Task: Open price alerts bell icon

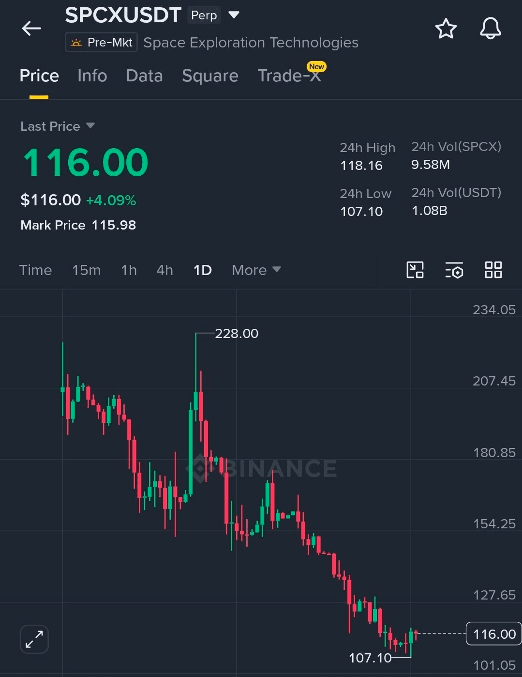Action: [x=490, y=29]
